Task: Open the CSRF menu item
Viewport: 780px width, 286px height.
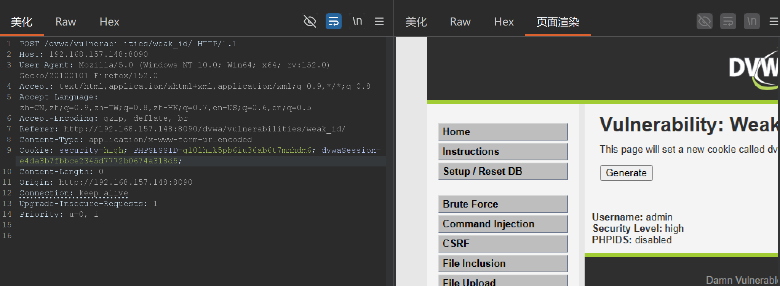Action: 503,244
